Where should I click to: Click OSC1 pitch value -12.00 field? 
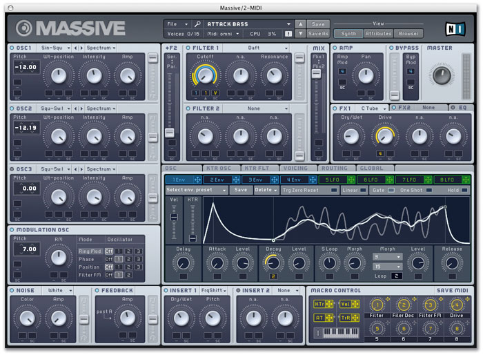(26, 67)
